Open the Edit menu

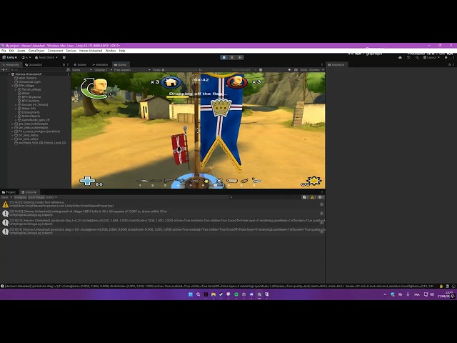[11, 51]
